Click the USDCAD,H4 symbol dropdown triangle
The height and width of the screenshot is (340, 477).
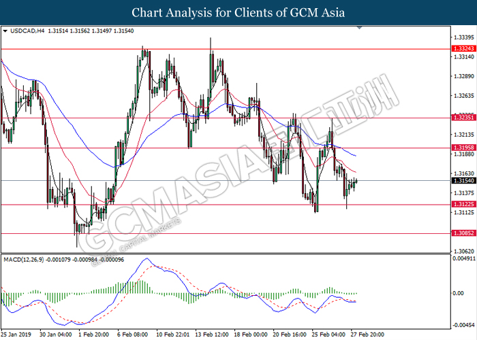pyautogui.click(x=5, y=31)
